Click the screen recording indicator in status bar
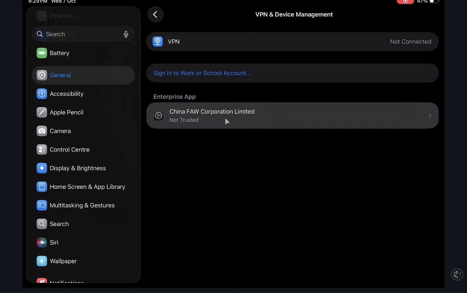This screenshot has height=293, width=467. [405, 2]
